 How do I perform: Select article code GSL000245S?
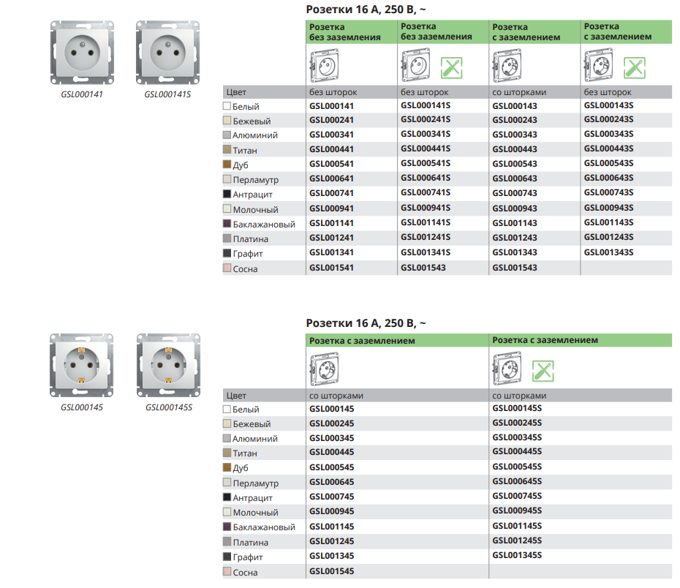pos(517,423)
